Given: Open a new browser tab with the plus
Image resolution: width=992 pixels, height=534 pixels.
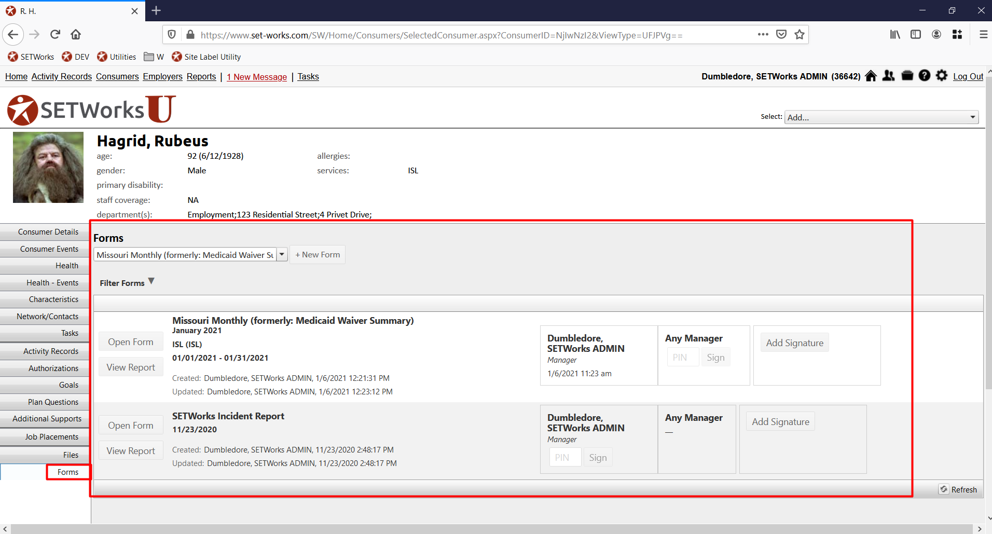Looking at the screenshot, I should [x=156, y=10].
